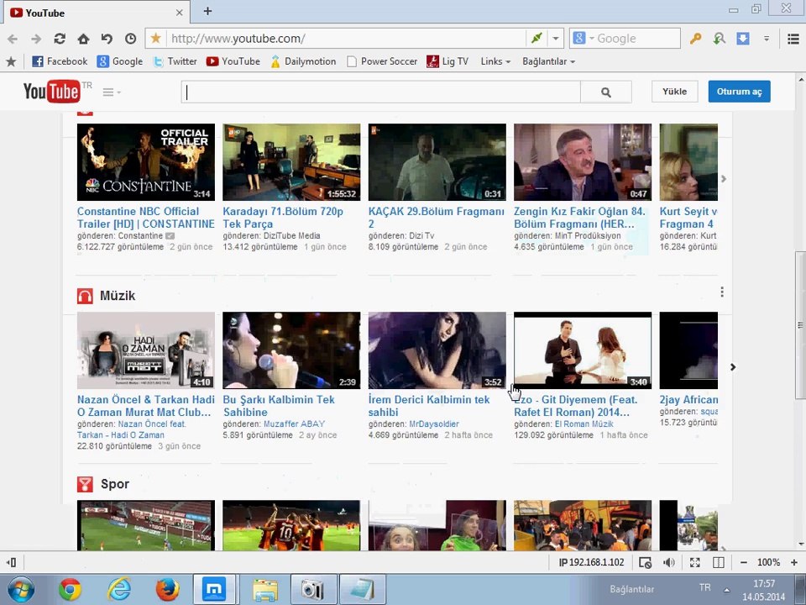
Task: Mute browser sound via speaker icon
Action: tap(669, 562)
